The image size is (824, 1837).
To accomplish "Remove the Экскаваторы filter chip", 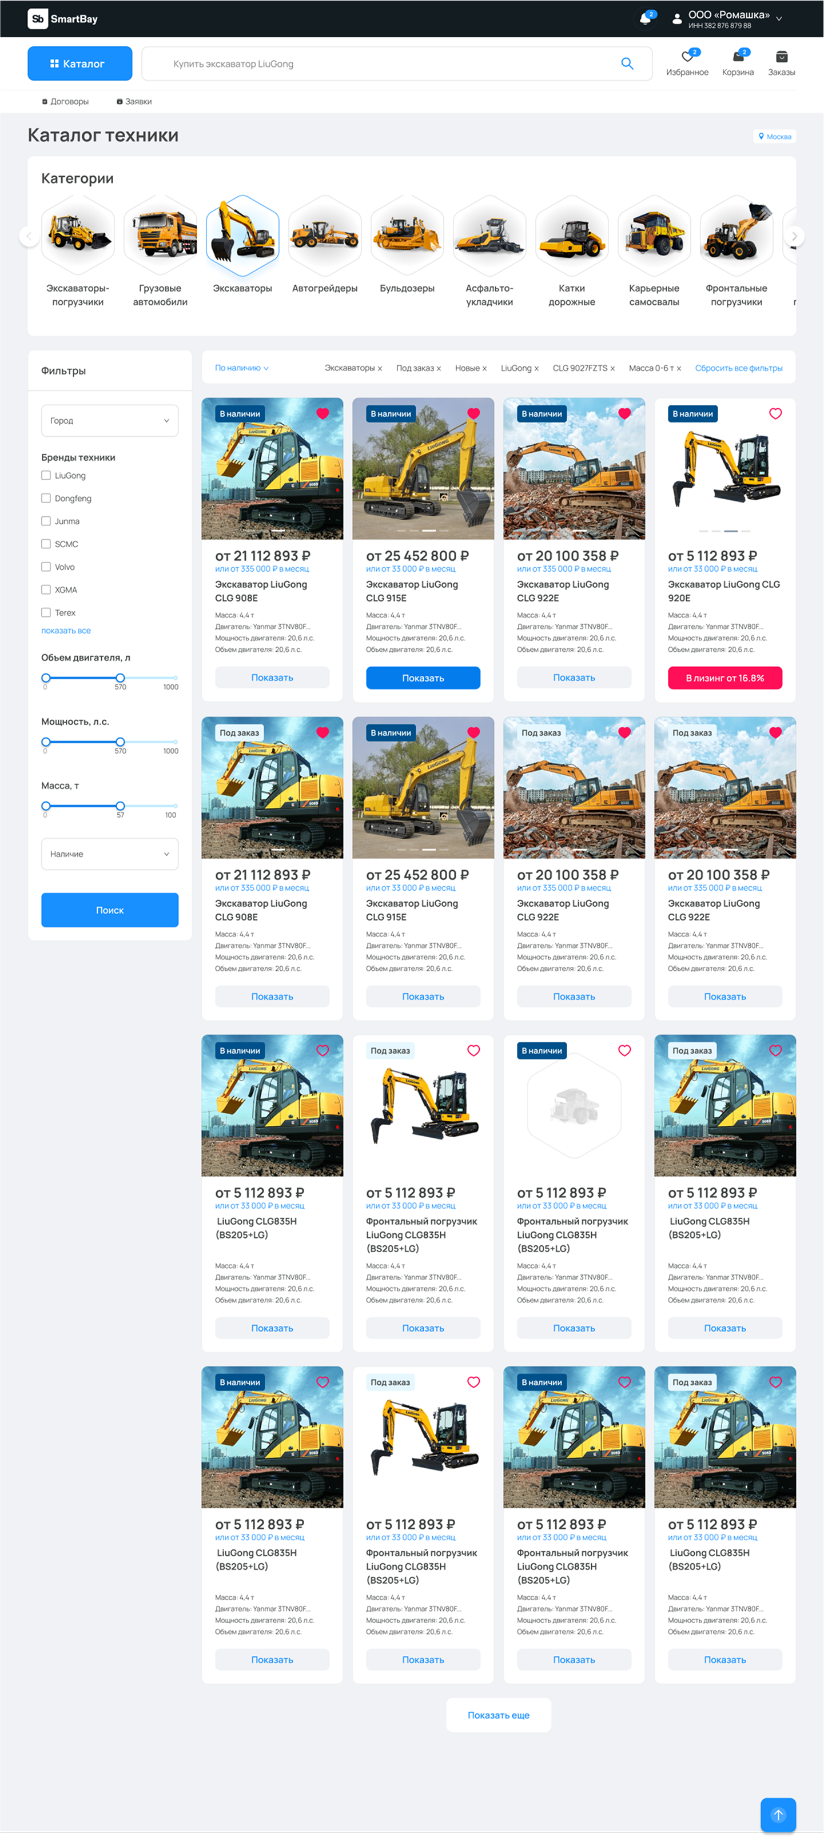I will [380, 369].
